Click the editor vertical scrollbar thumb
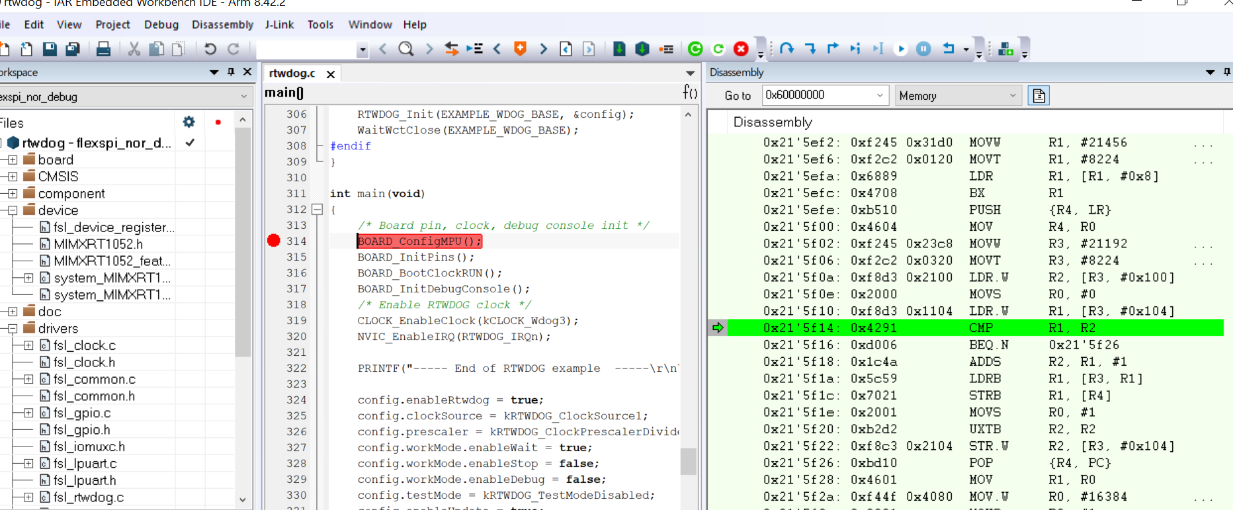The height and width of the screenshot is (510, 1233). tap(688, 462)
